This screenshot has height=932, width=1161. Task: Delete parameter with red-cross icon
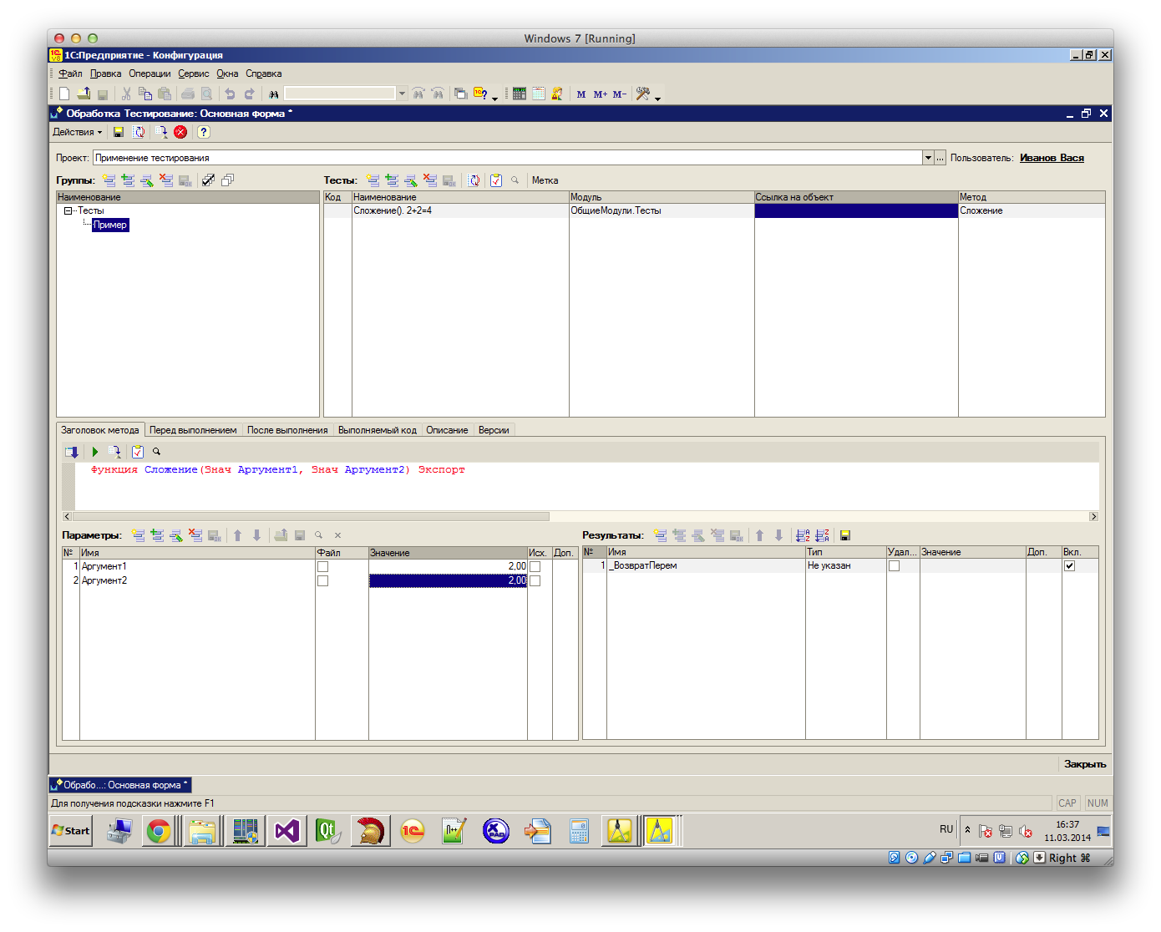tap(195, 535)
